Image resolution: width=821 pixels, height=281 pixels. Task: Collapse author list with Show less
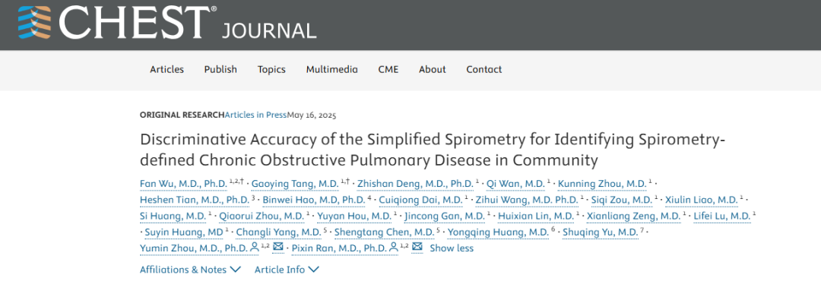pyautogui.click(x=452, y=248)
